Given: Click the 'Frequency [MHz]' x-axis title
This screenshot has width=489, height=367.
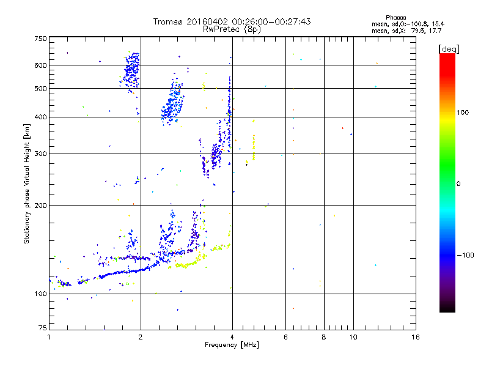Looking at the screenshot, I should click(232, 345).
